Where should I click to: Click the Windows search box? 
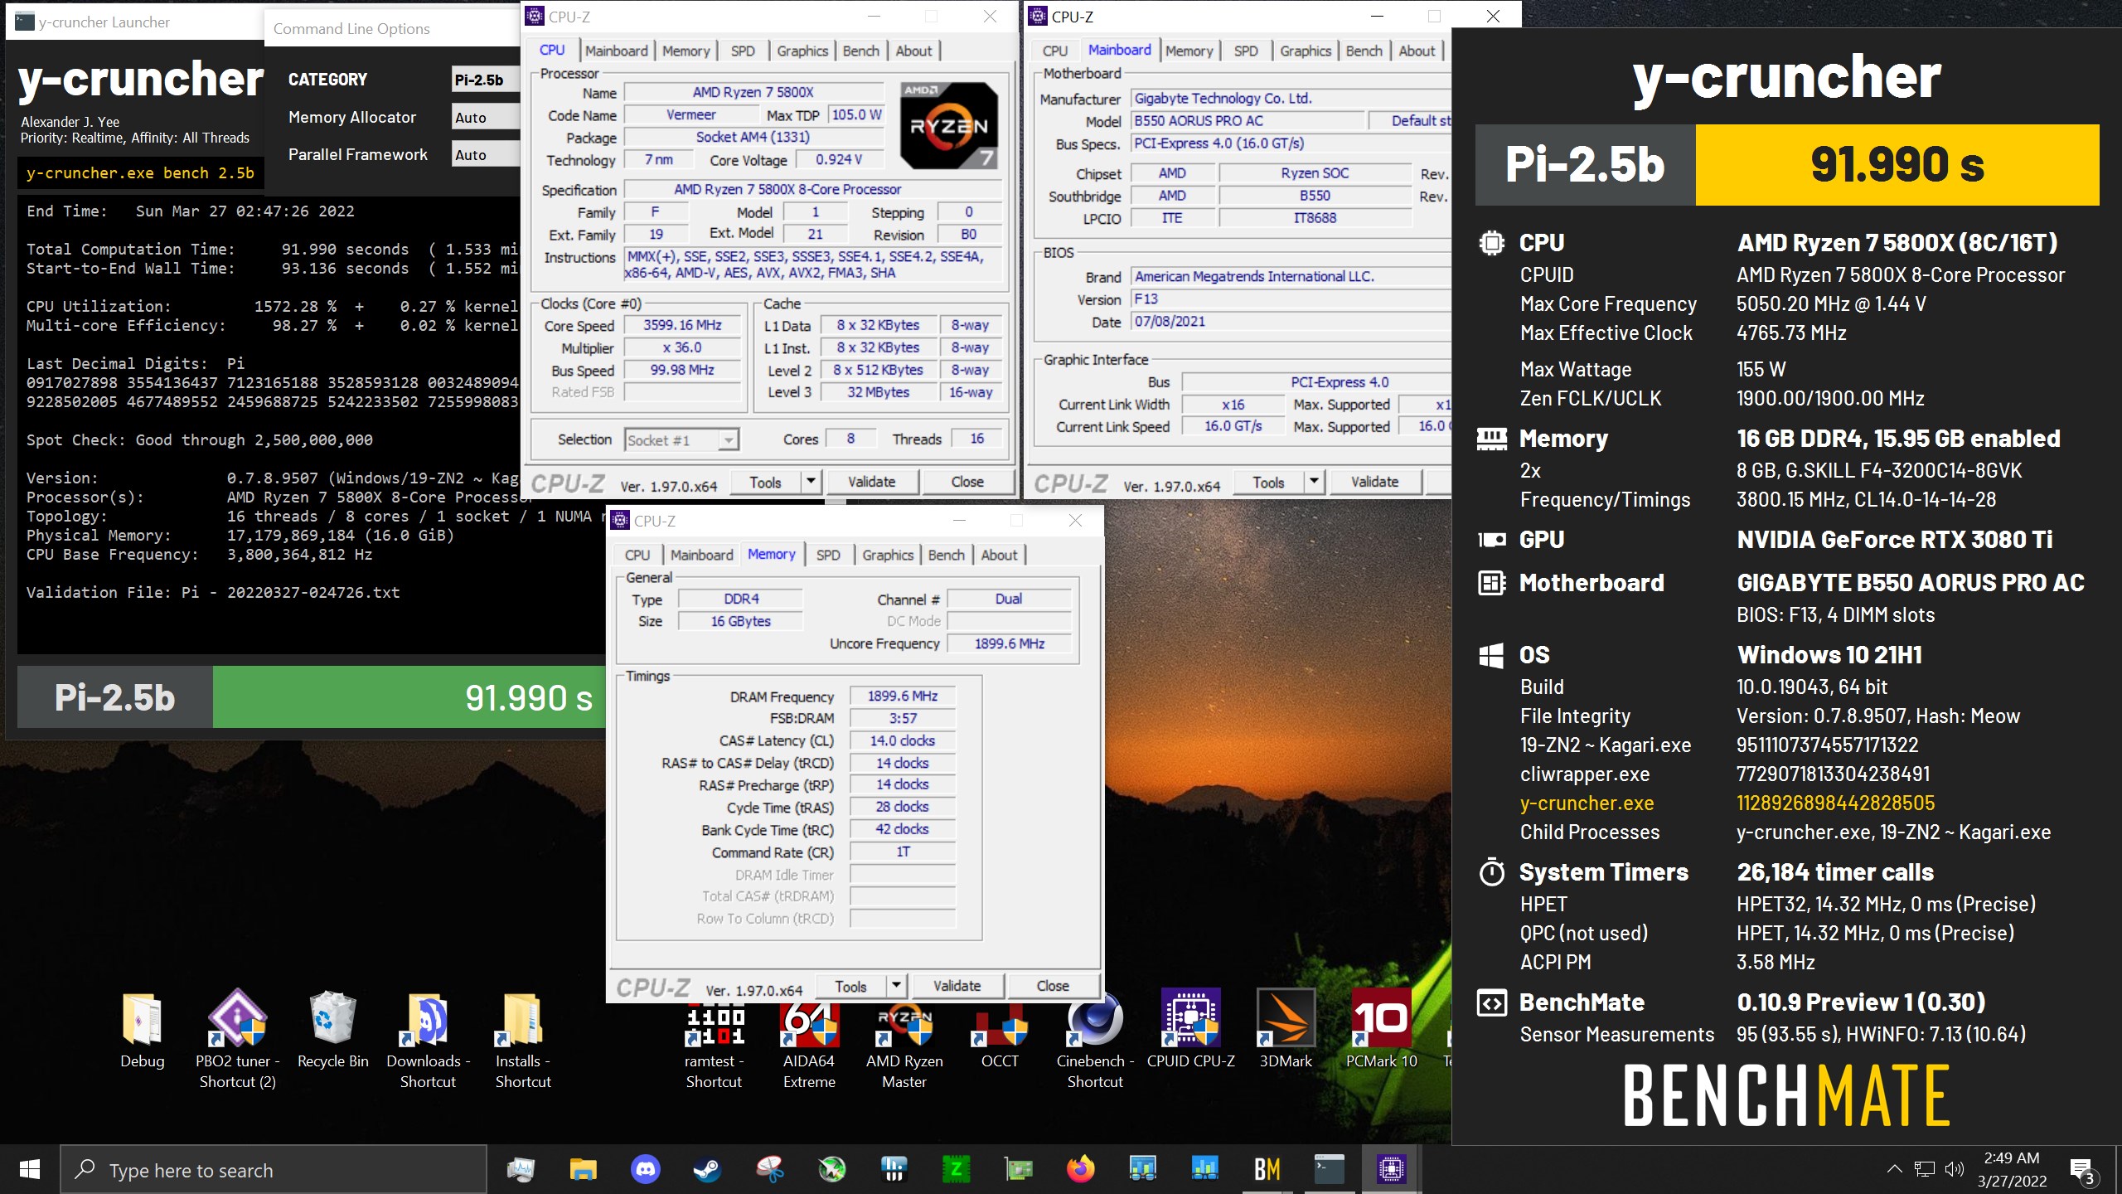click(x=274, y=1170)
